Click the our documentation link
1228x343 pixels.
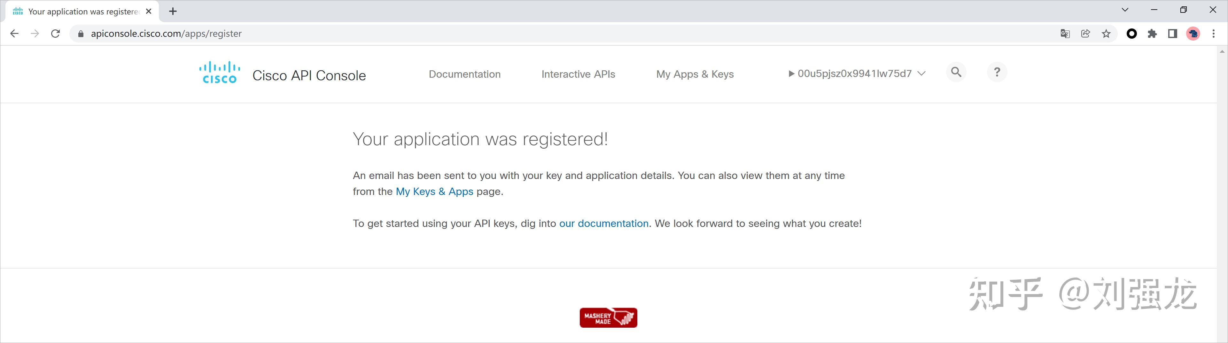603,224
